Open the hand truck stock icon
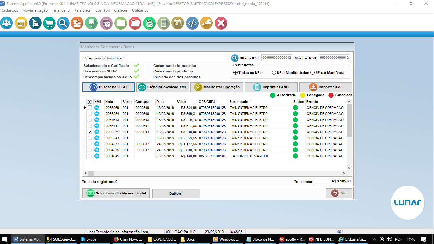434x244 pixels. 35,23
